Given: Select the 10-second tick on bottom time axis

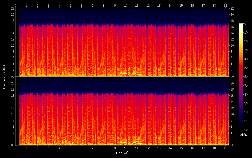Looking at the screenshot, I should (126, 148).
